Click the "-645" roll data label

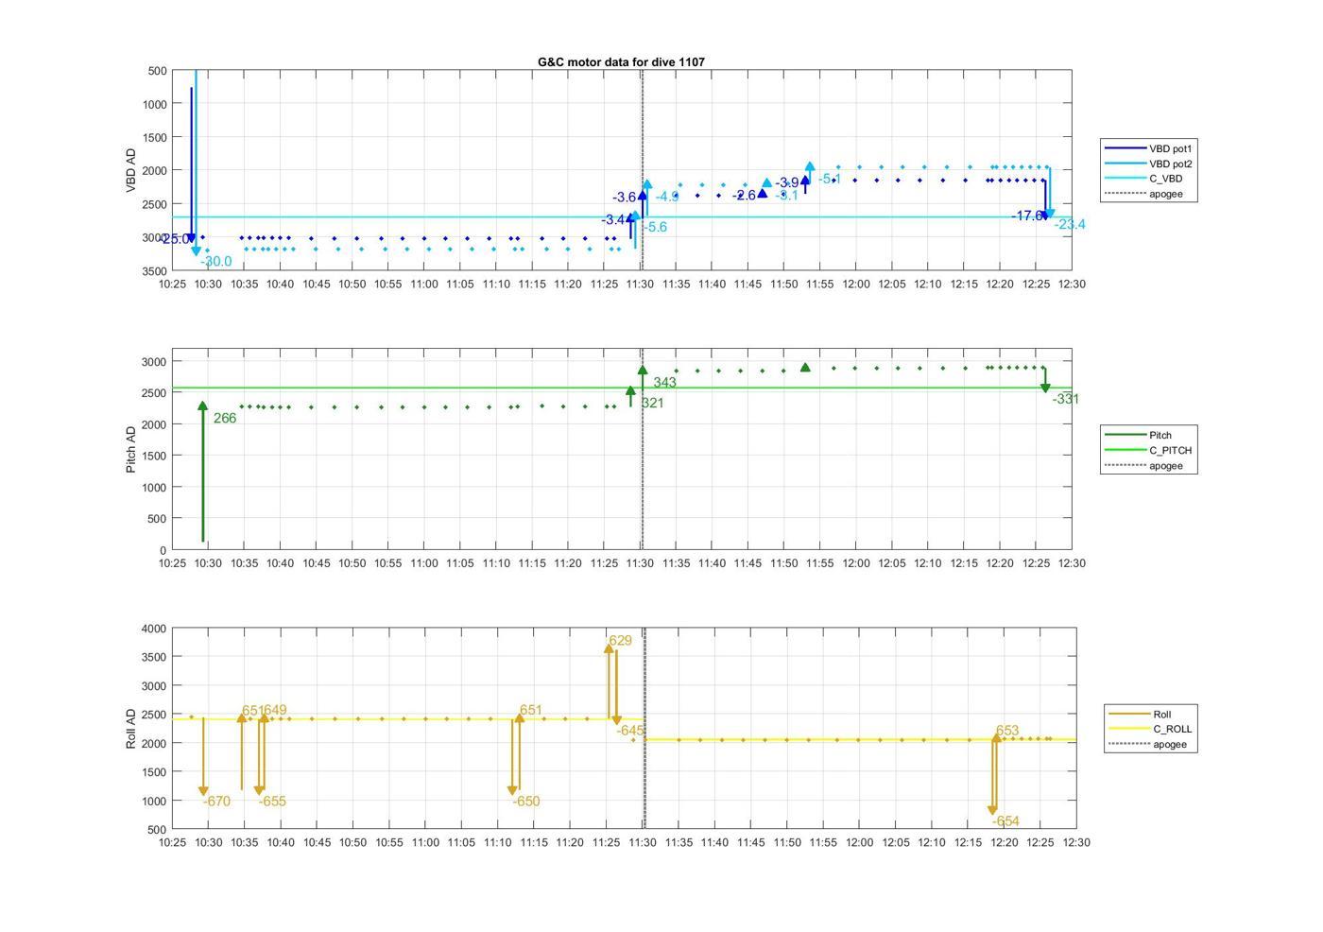pyautogui.click(x=630, y=731)
